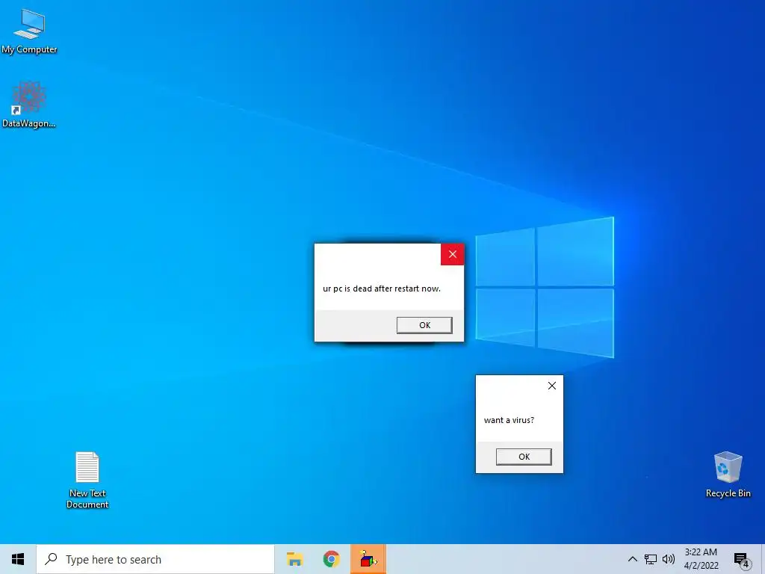This screenshot has width=765, height=574.
Task: Close the 'want a virus?' dialog
Action: point(552,386)
